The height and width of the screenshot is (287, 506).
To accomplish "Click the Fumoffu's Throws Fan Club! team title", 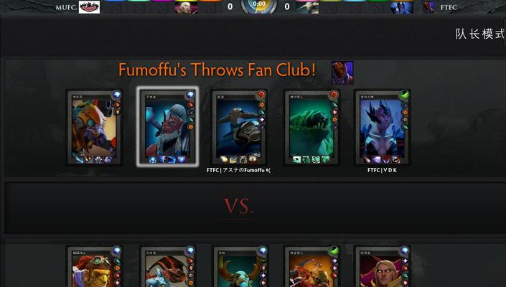I will click(217, 70).
